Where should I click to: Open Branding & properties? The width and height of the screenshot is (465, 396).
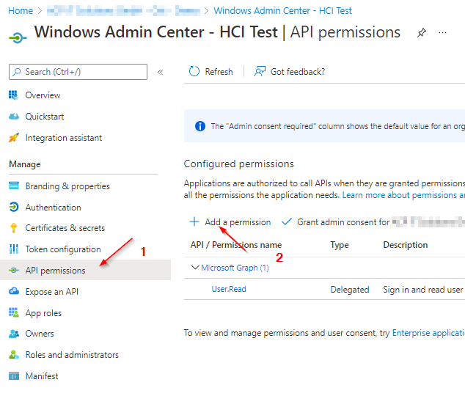[x=67, y=186]
